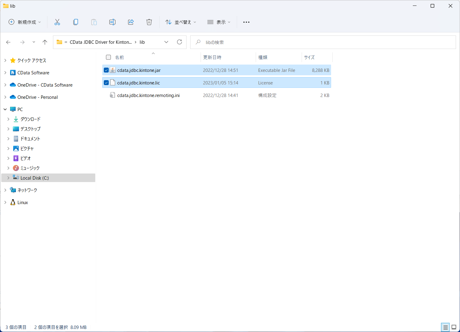Click the cdata.jdbc.kintone.jar Java file icon
Viewport: 460px width, 332px height.
(x=113, y=70)
